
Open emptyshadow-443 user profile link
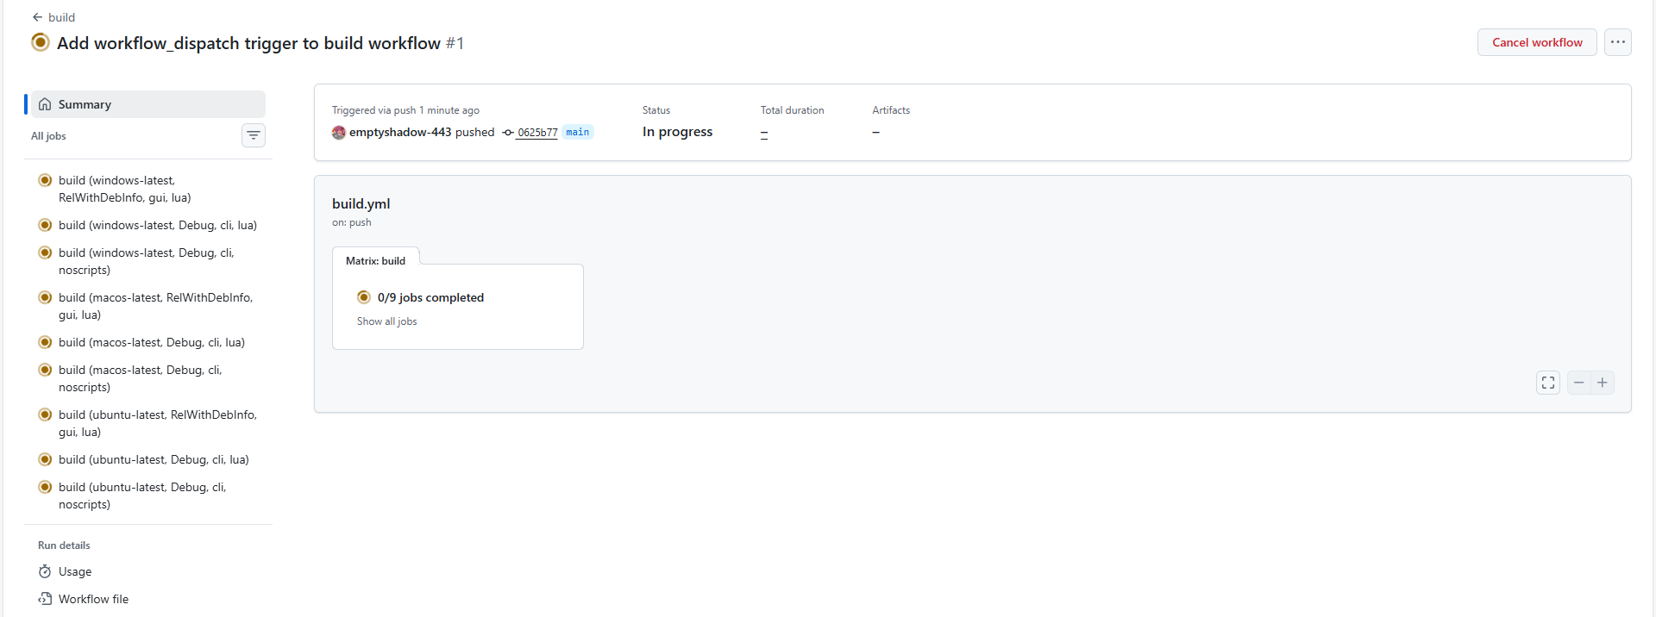399,132
